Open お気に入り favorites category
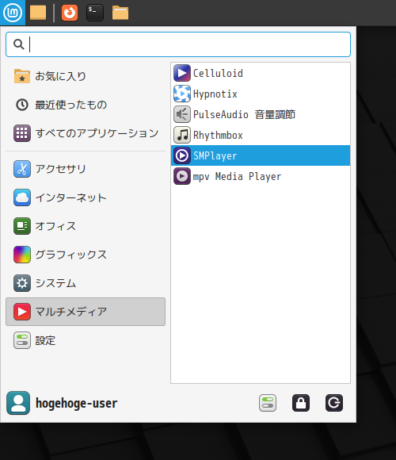The height and width of the screenshot is (460, 396). coord(86,76)
